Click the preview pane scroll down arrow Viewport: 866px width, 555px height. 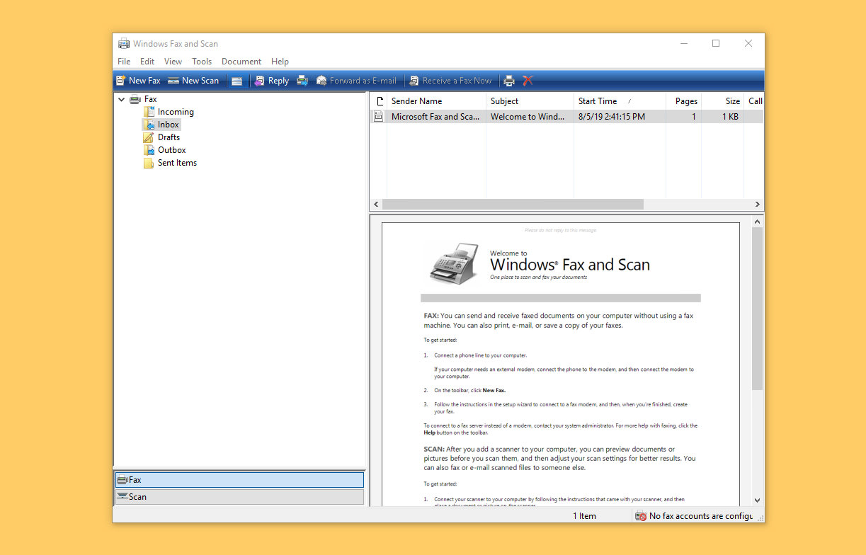[x=758, y=500]
